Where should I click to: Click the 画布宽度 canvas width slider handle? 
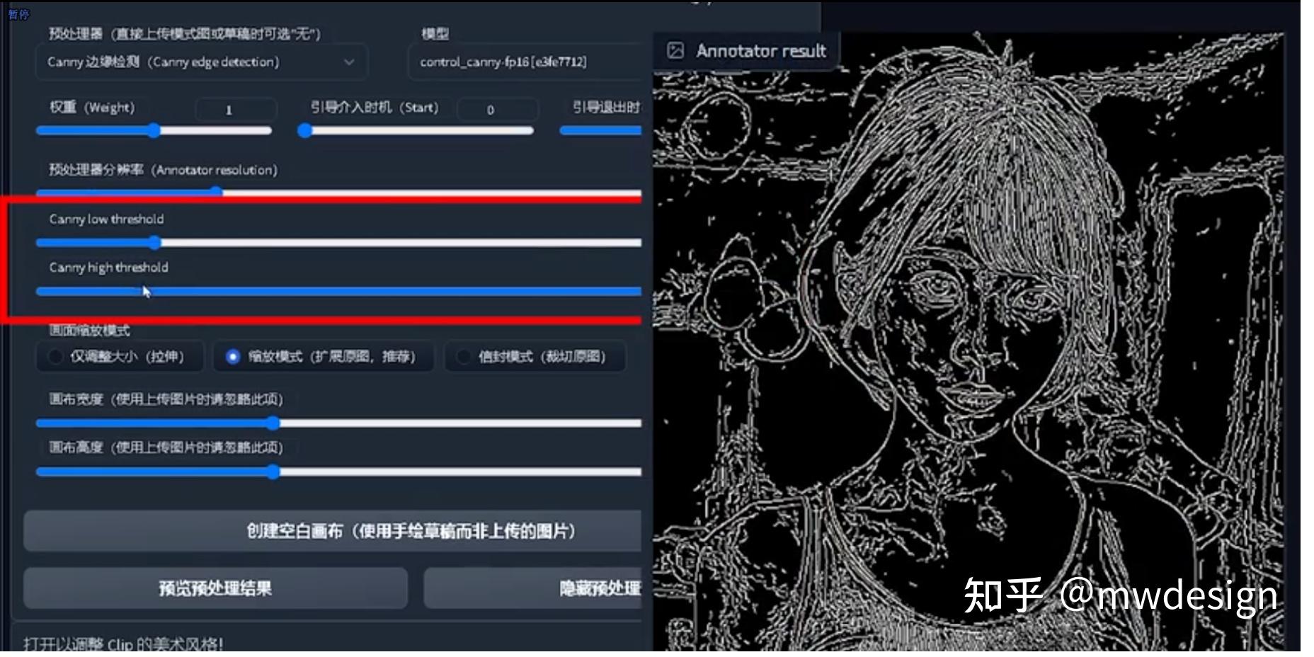273,423
